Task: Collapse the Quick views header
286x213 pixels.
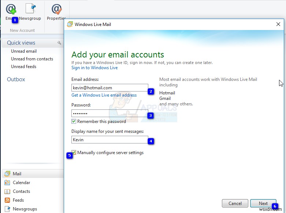Action: (21, 43)
